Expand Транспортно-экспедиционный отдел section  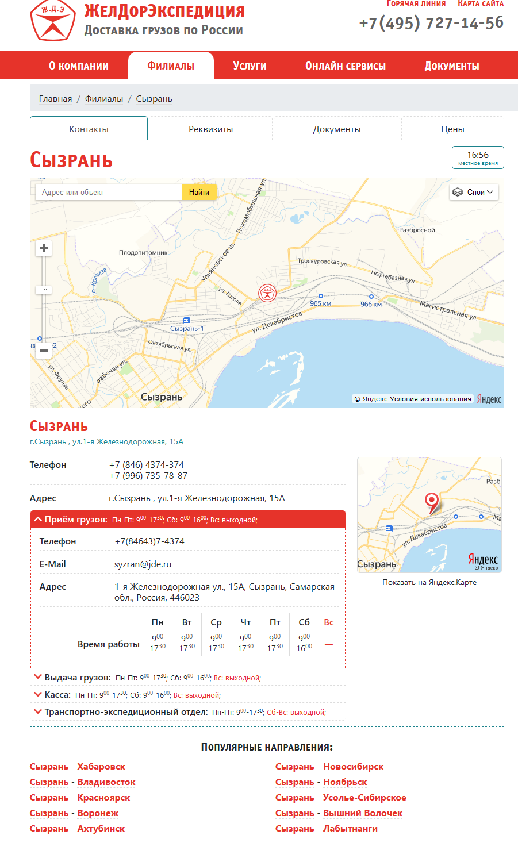click(188, 712)
